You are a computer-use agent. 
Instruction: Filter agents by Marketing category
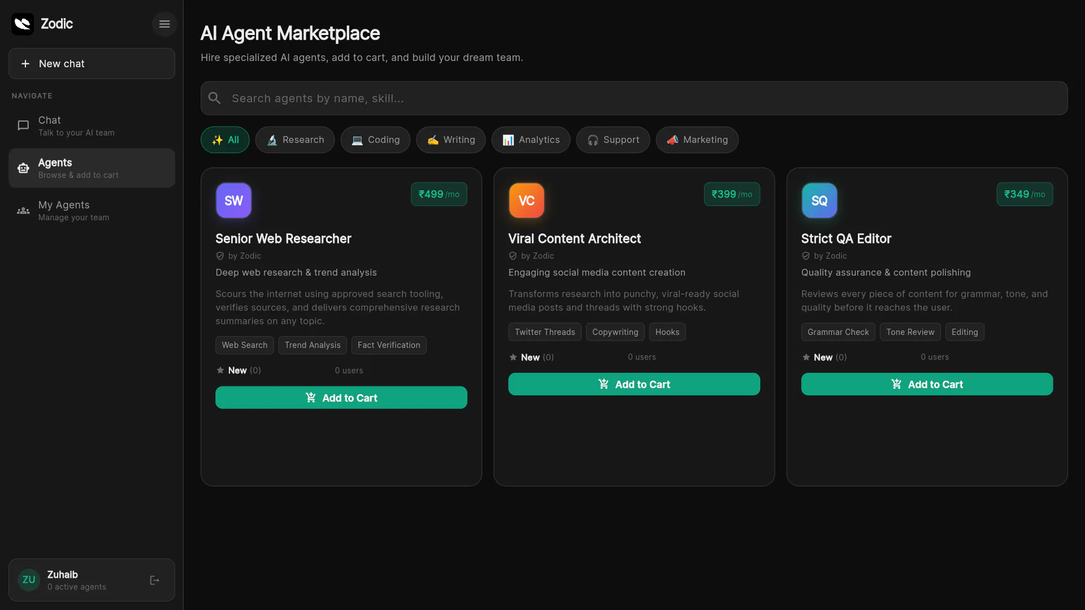pyautogui.click(x=697, y=140)
